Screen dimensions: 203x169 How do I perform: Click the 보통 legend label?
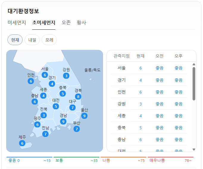59,160
